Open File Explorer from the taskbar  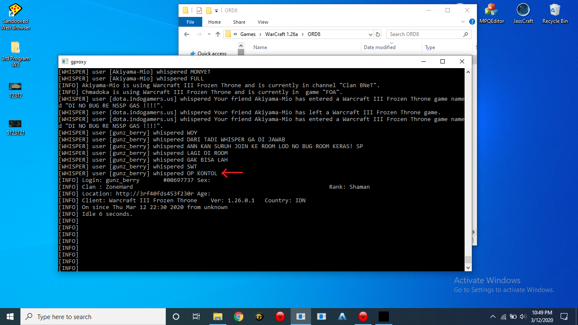pos(217,317)
